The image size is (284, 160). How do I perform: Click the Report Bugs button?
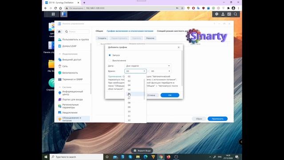142,151
